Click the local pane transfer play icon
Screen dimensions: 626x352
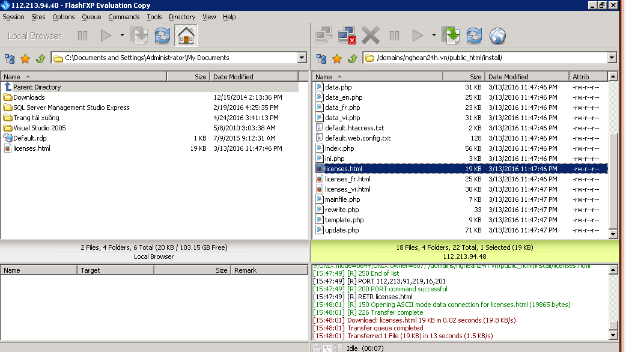105,36
